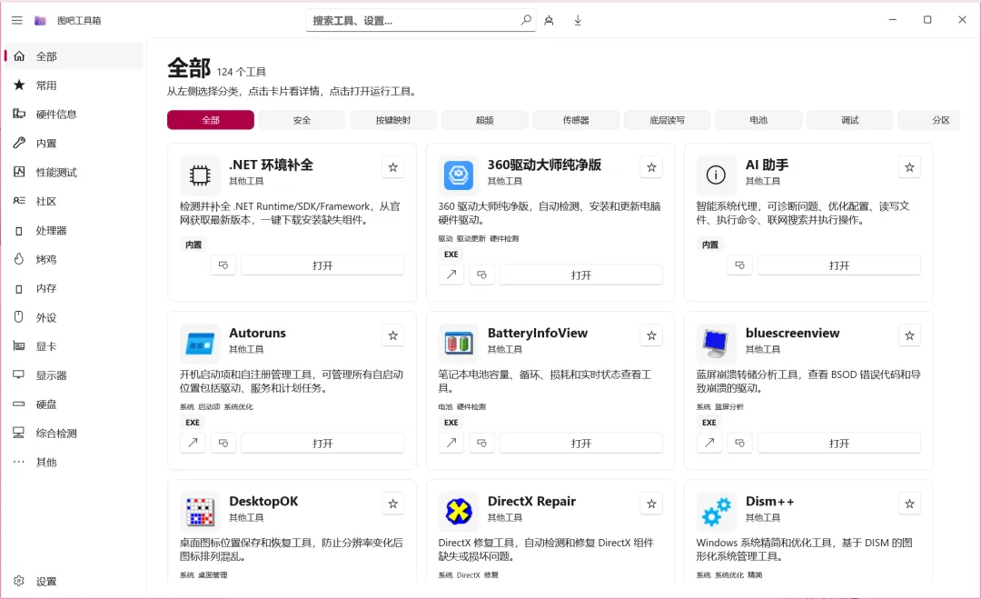Open BatteryInfoView via 打开 button
The width and height of the screenshot is (981, 599).
tap(581, 444)
